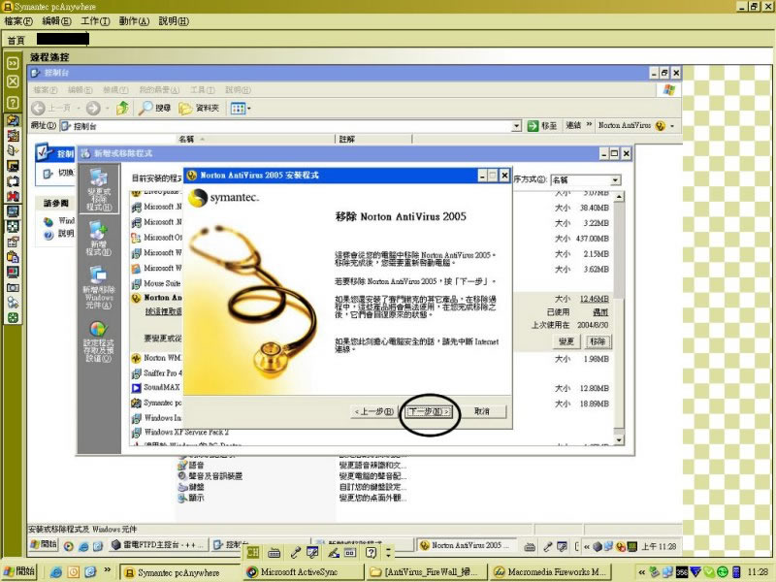Viewport: 776px width, 582px height.
Task: Click local 開始 Start button
Action: point(19,572)
